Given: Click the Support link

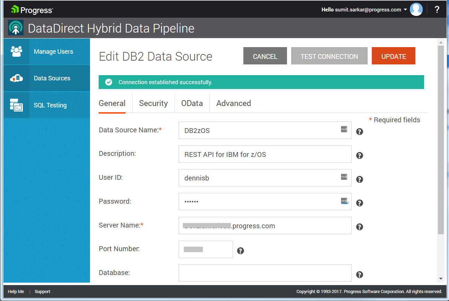Looking at the screenshot, I should point(42,291).
